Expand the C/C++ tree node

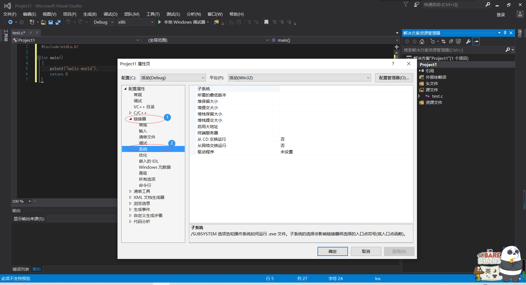(130, 113)
